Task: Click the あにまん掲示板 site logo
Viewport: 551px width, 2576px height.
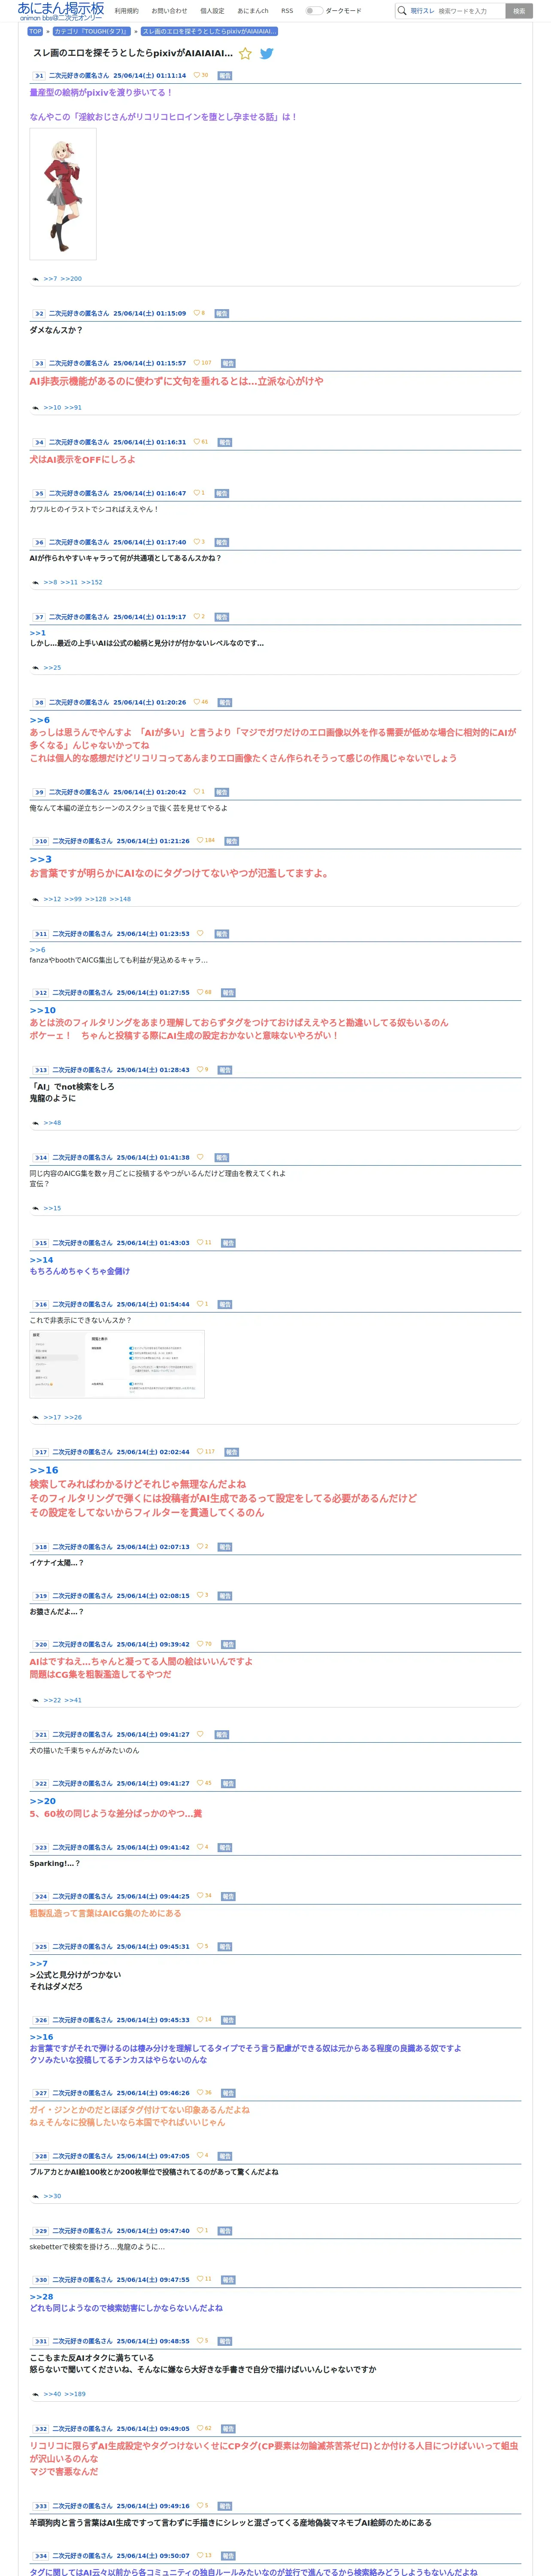Action: pos(61,11)
